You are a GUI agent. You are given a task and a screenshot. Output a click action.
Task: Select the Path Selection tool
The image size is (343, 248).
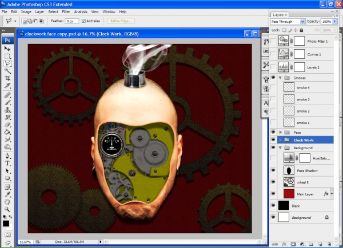tap(7, 171)
